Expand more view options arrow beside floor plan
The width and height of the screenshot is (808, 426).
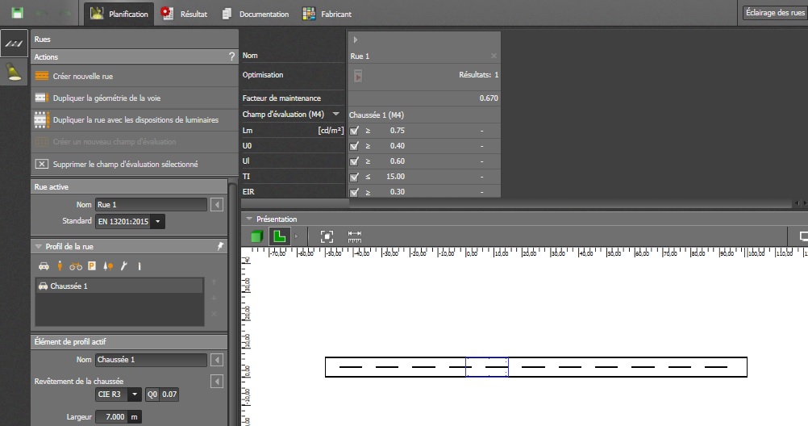coord(296,236)
